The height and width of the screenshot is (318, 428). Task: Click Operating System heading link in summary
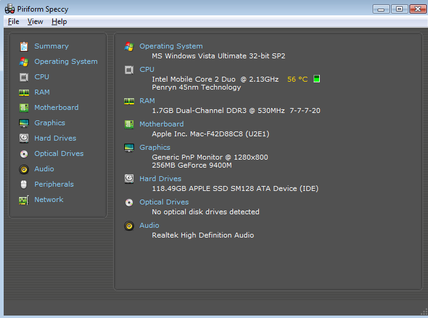171,46
